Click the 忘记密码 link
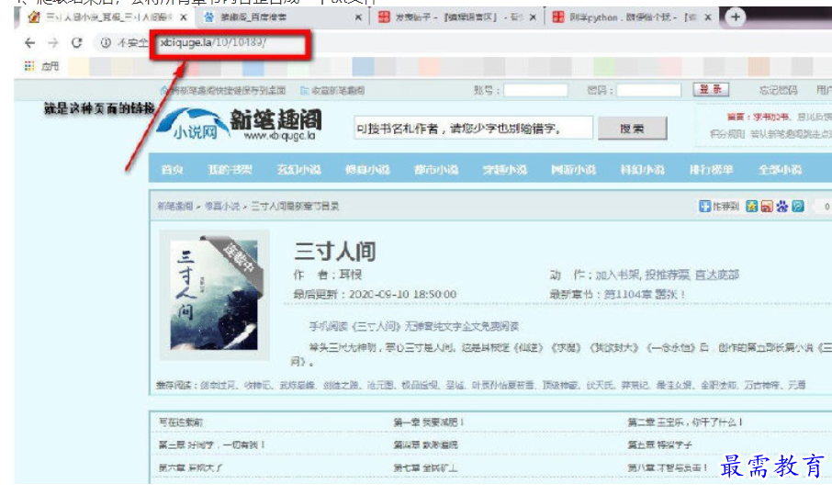The image size is (832, 495). coord(778,90)
